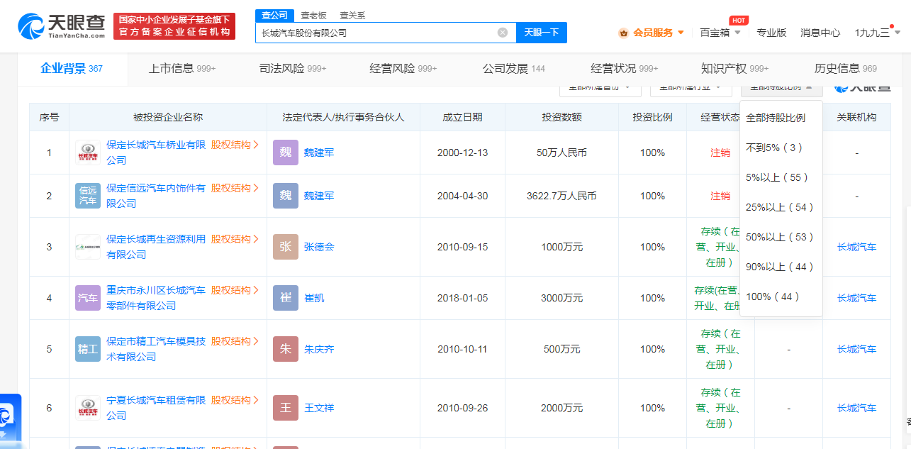Click the 天眼查 logo
Viewport: 911px width, 449px height.
pos(62,26)
